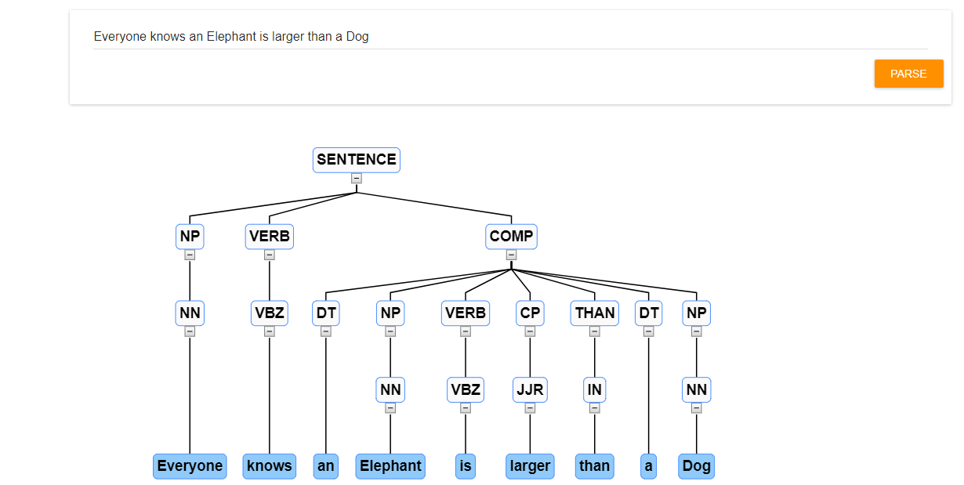964x485 pixels.
Task: Collapse the VBZ node above is
Action: tap(465, 407)
